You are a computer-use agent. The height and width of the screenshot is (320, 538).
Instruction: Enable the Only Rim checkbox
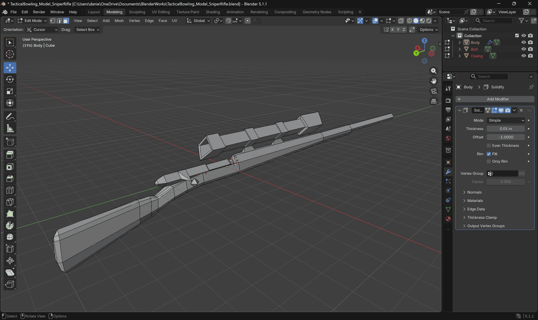pyautogui.click(x=489, y=161)
